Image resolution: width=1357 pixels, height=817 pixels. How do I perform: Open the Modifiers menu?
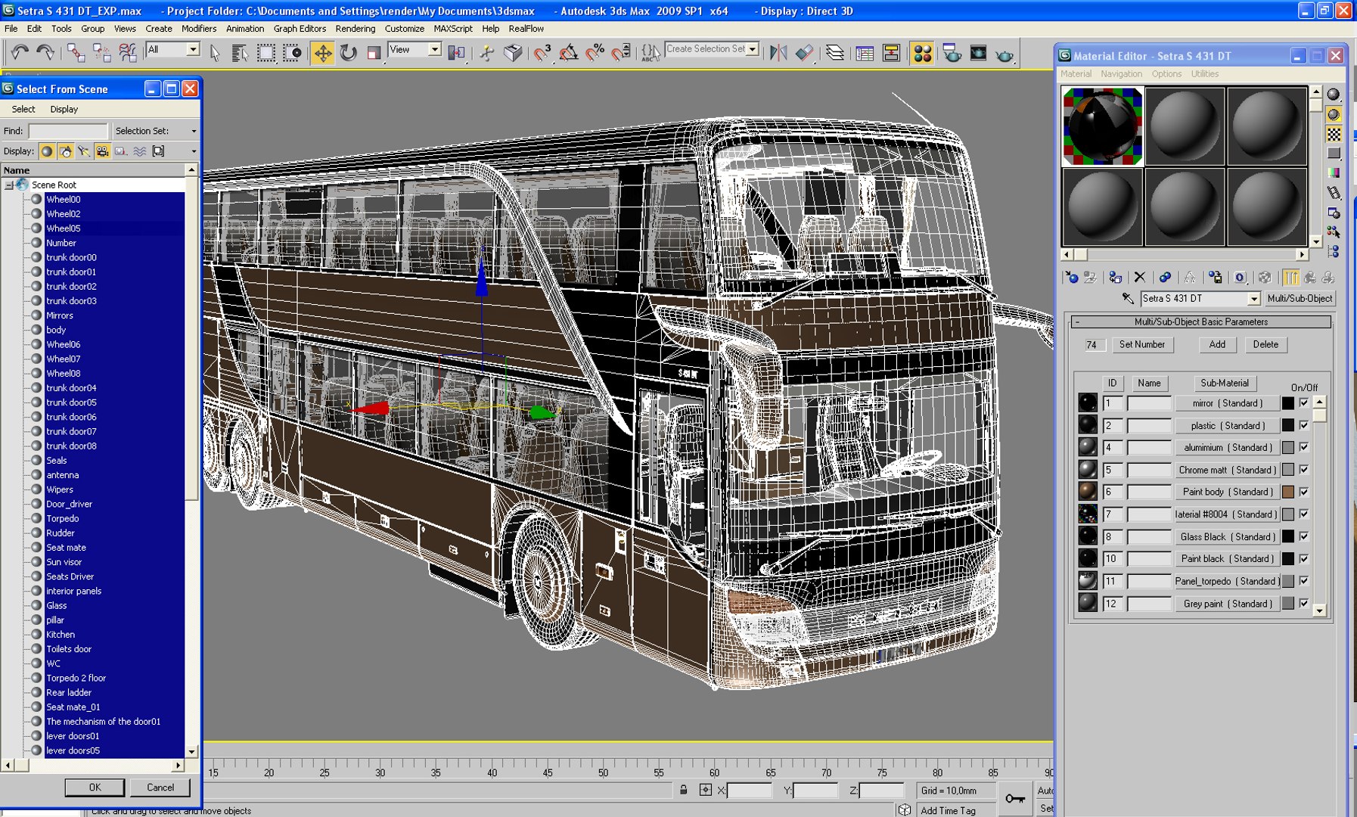coord(199,29)
